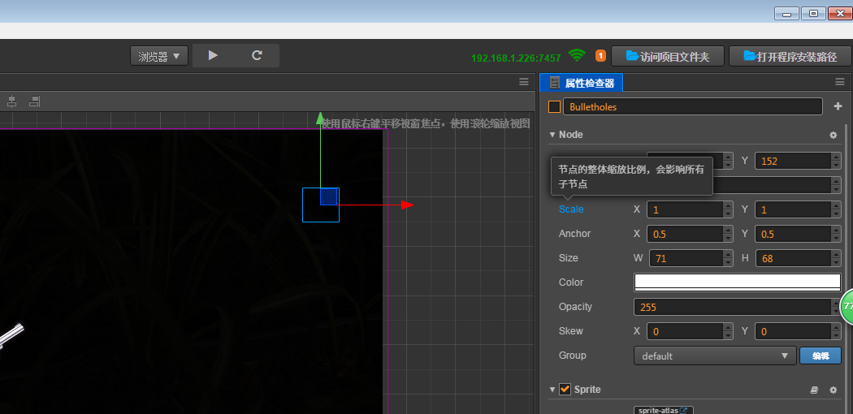Click the Size property label
The height and width of the screenshot is (414, 853).
coord(569,258)
